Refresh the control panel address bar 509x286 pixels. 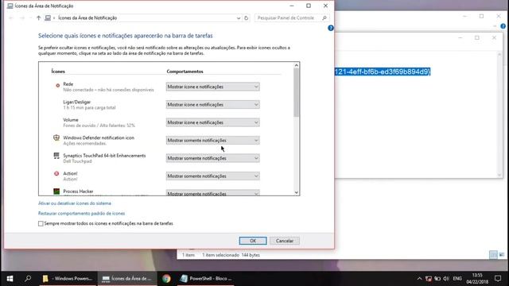tap(246, 18)
